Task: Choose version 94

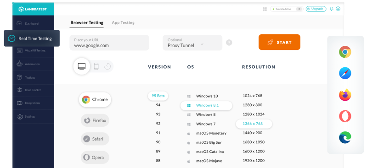Action: tap(158, 105)
